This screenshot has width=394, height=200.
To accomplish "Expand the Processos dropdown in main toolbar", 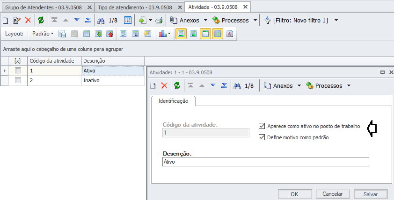I will 255,20.
